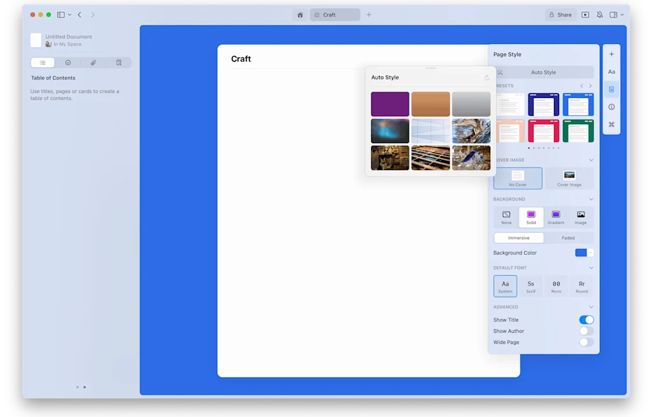The width and height of the screenshot is (652, 417).
Task: Add a new tab with plus
Action: point(369,15)
